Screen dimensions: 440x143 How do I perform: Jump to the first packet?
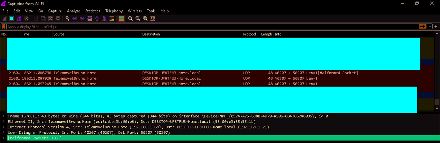click(x=97, y=19)
